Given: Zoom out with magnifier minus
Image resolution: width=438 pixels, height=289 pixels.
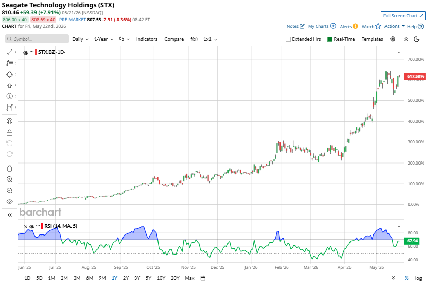Looking at the screenshot, I should pyautogui.click(x=9, y=191).
